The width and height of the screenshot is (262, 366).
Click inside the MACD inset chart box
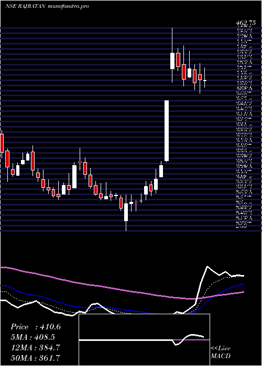tap(144, 340)
